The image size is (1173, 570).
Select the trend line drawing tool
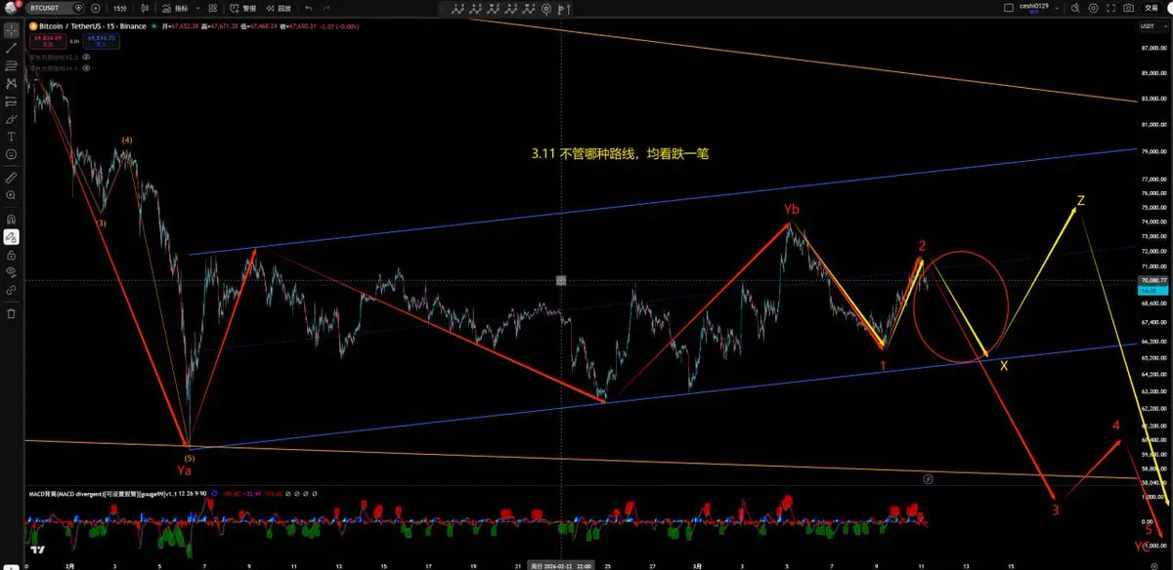[x=12, y=48]
